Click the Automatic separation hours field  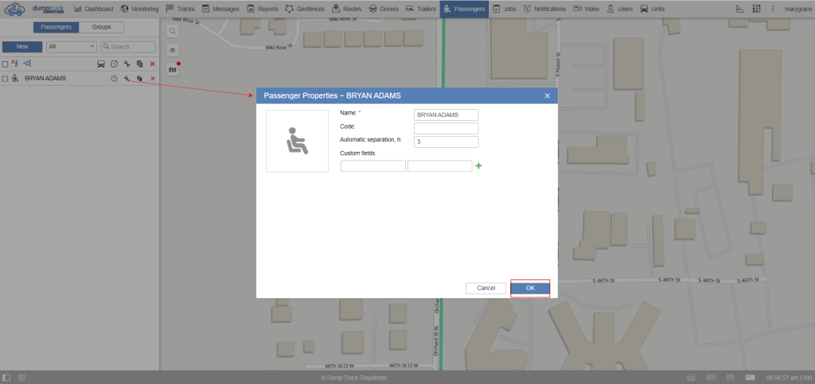point(446,142)
